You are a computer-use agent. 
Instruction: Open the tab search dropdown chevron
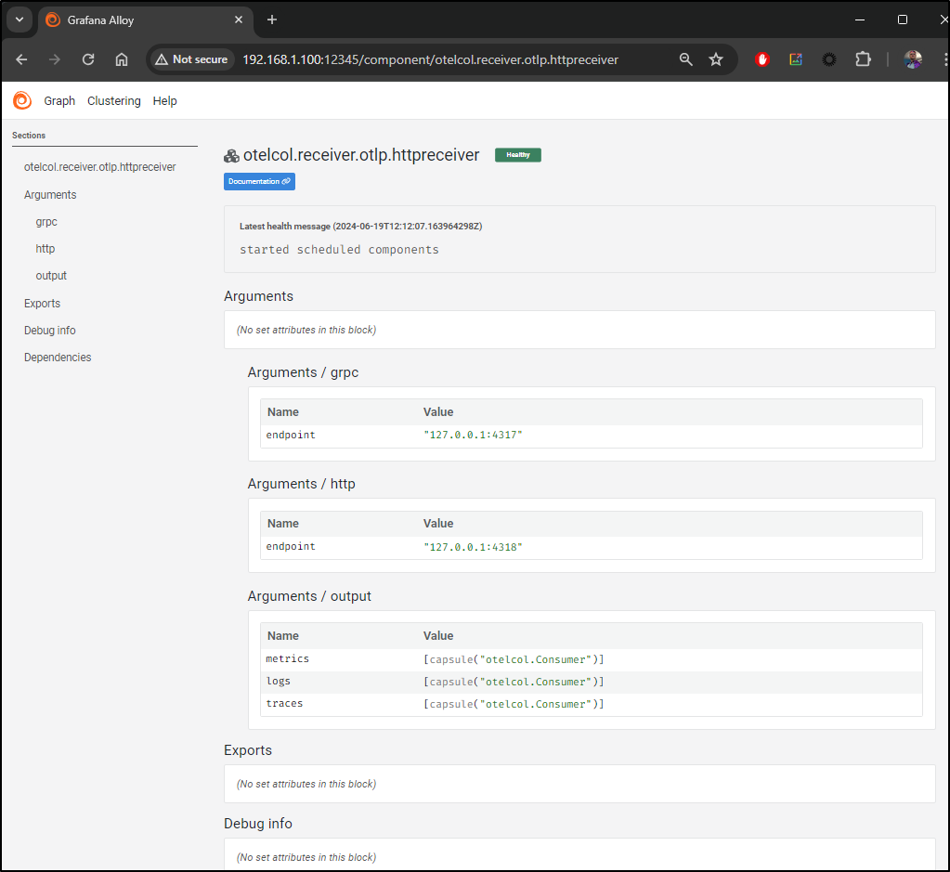click(20, 20)
